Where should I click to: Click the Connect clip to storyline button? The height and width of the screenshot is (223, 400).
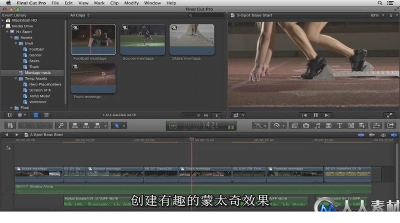coord(74,126)
